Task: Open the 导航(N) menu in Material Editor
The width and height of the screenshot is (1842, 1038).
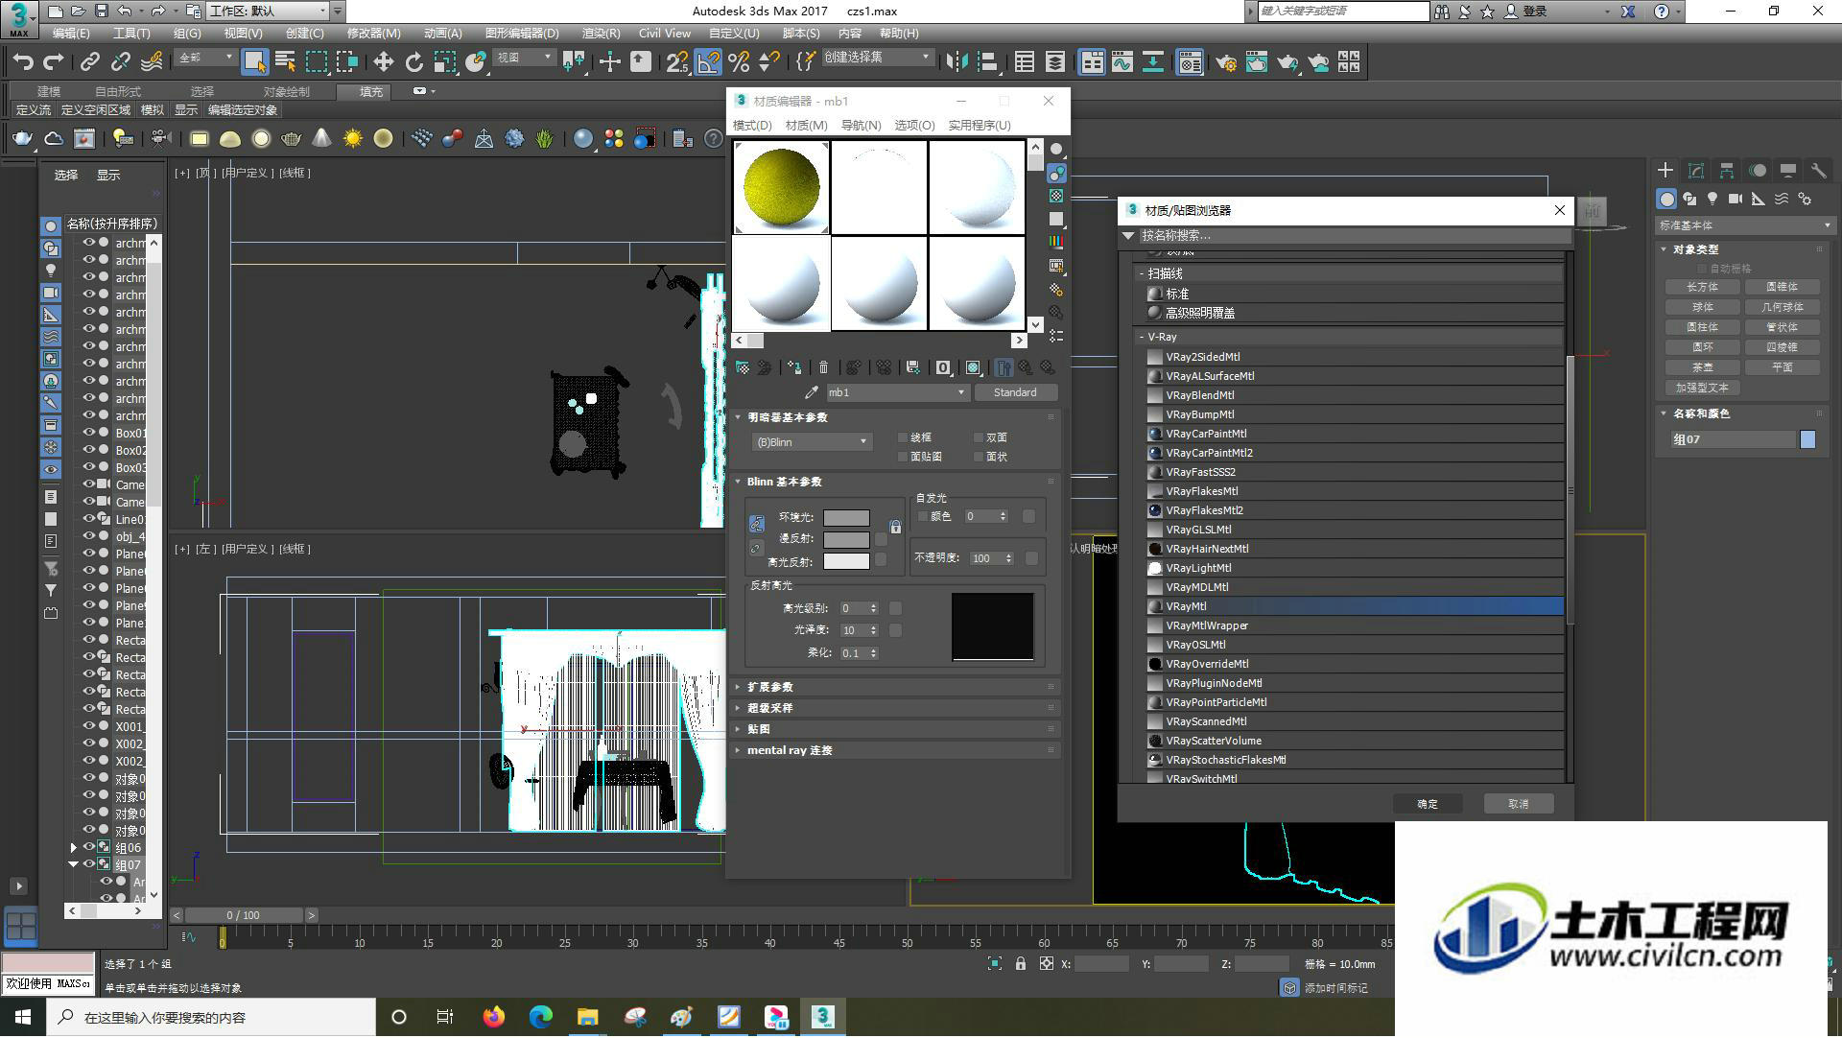Action: click(861, 125)
